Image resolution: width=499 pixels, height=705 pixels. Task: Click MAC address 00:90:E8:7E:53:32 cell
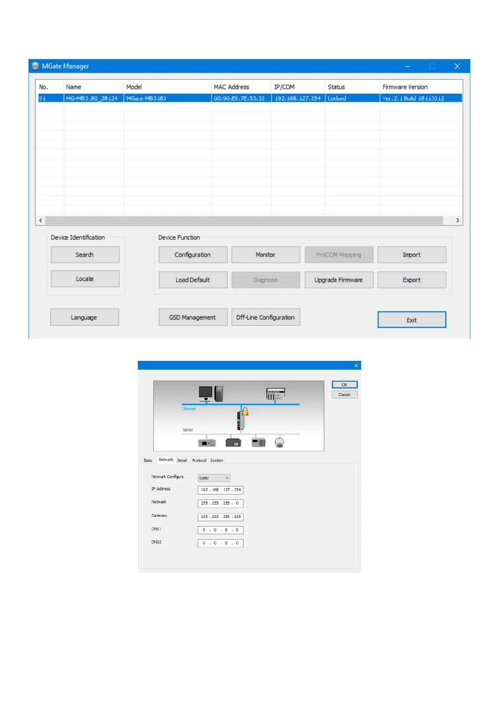pos(239,98)
